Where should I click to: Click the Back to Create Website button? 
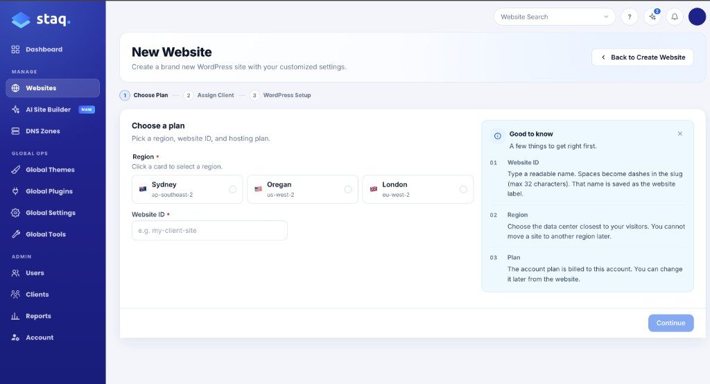[643, 58]
